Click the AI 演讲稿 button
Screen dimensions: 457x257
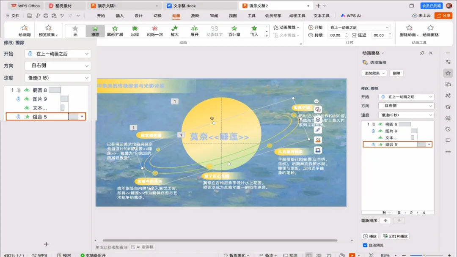[143, 247]
